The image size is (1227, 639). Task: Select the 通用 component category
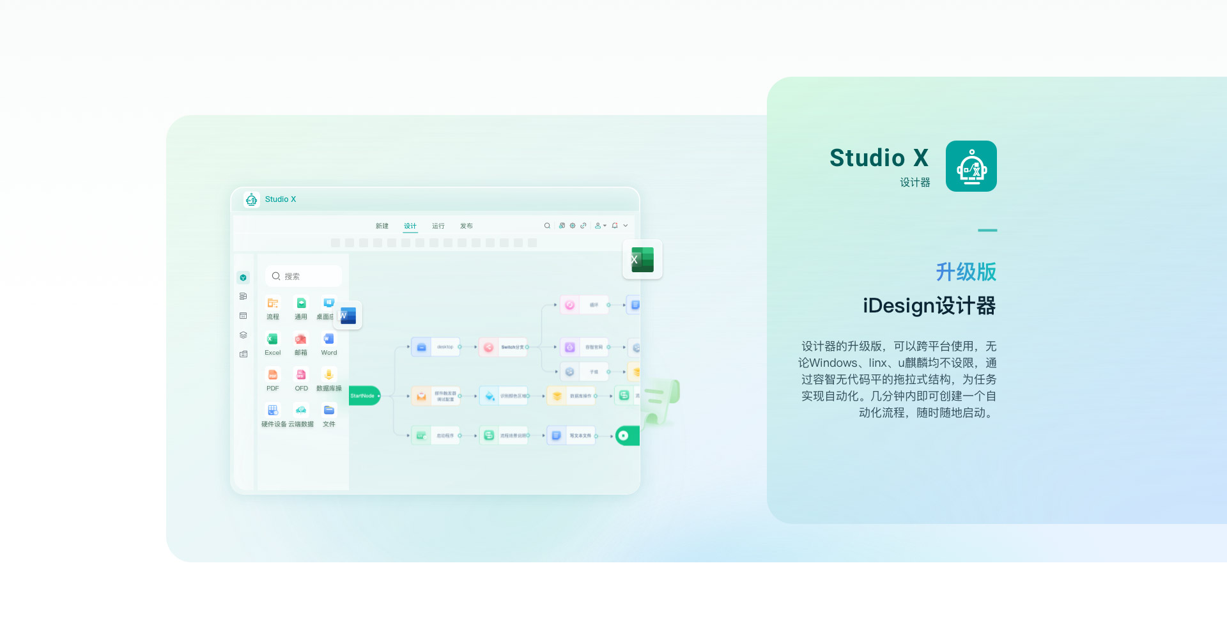click(x=301, y=308)
